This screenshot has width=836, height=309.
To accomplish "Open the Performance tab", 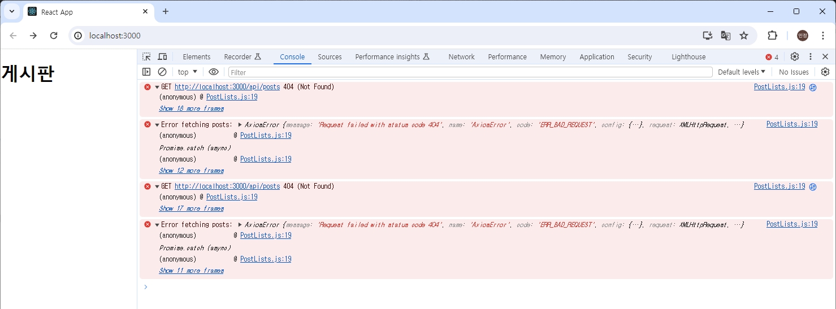I will [x=507, y=56].
